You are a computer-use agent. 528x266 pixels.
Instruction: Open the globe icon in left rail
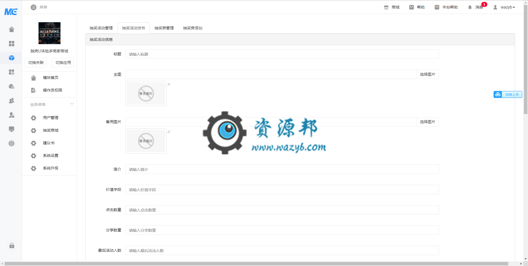[x=11, y=143]
